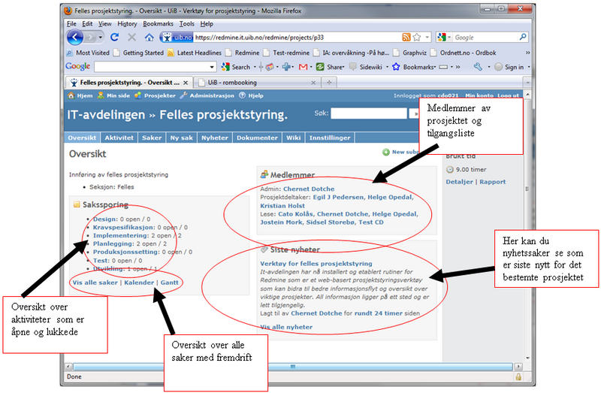Open the Kalender link

[139, 283]
